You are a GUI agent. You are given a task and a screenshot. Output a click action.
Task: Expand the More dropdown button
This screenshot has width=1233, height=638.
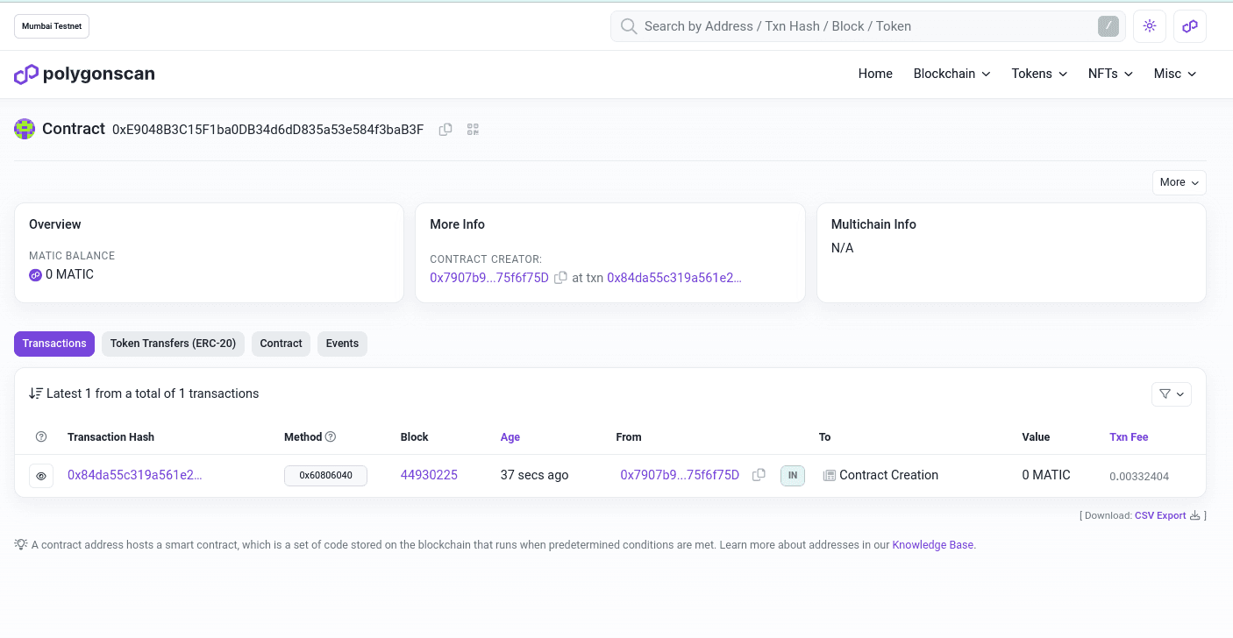pos(1179,182)
